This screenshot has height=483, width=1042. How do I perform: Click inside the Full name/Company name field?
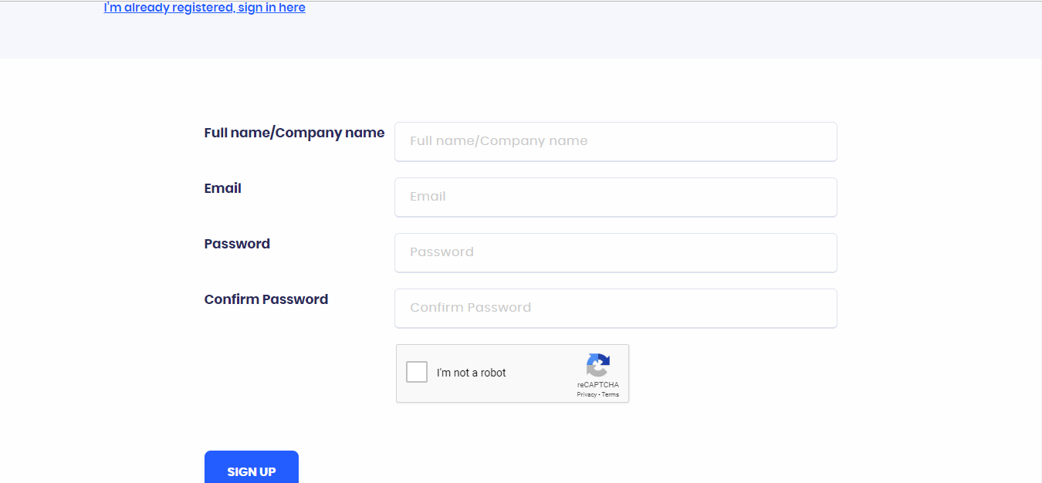(615, 141)
